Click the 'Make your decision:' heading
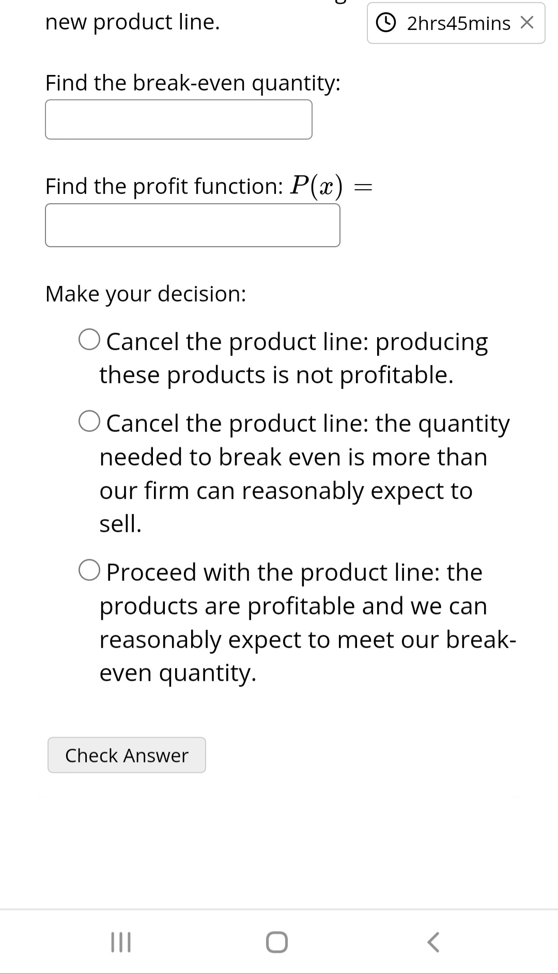Viewport: 558px width, 974px height. (x=146, y=294)
